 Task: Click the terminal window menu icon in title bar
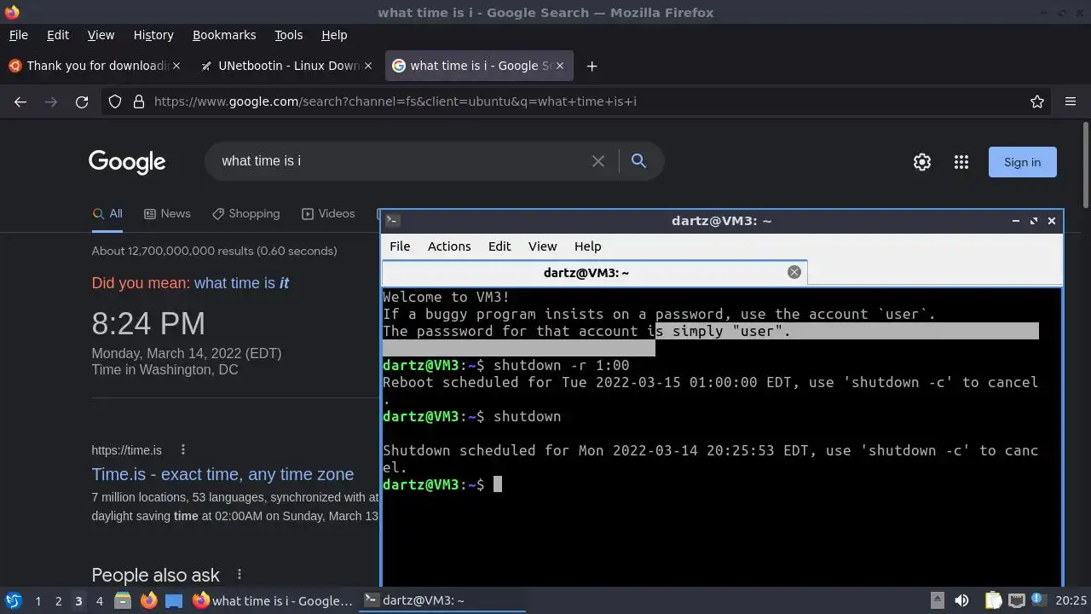pos(392,220)
